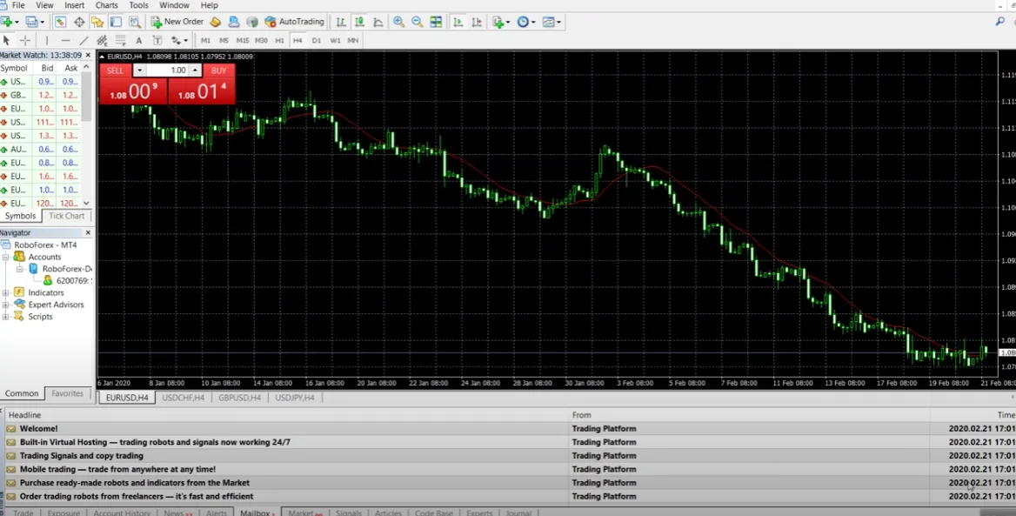
Task: Expand the Expert Advisors node
Action: click(x=6, y=305)
